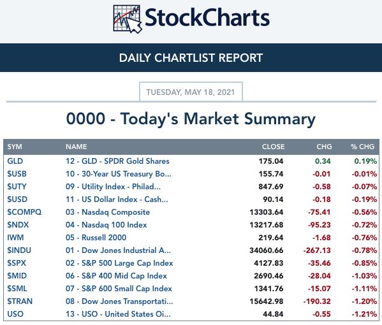This screenshot has height=325, width=382.
Task: Click the $COMPQ ticker symbol
Action: (x=24, y=212)
